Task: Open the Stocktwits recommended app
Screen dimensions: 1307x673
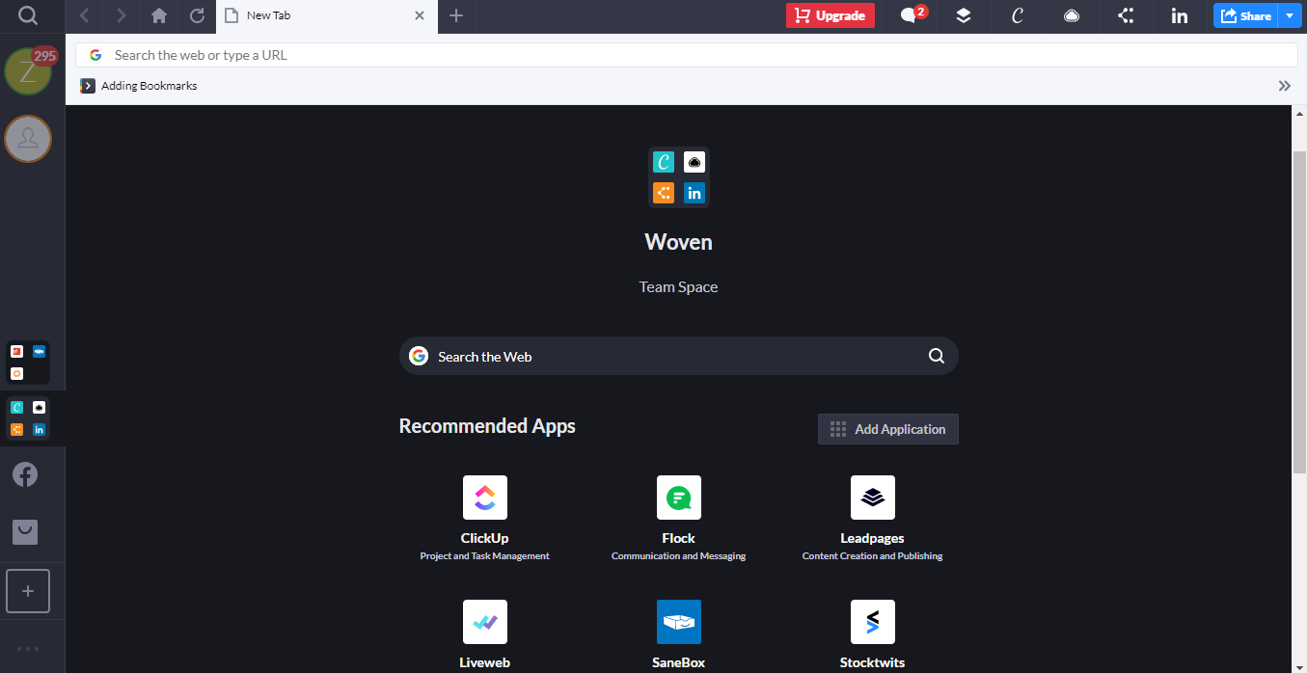Action: click(873, 622)
